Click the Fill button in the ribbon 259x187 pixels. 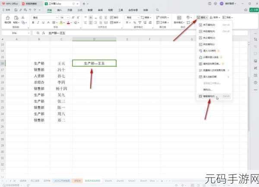coord(202,18)
